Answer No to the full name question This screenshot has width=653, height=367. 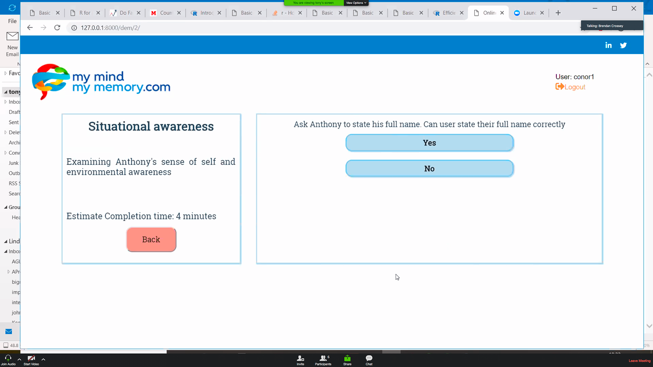pyautogui.click(x=430, y=169)
